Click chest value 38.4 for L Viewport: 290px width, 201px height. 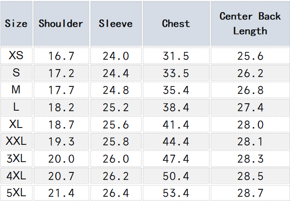pyautogui.click(x=176, y=108)
